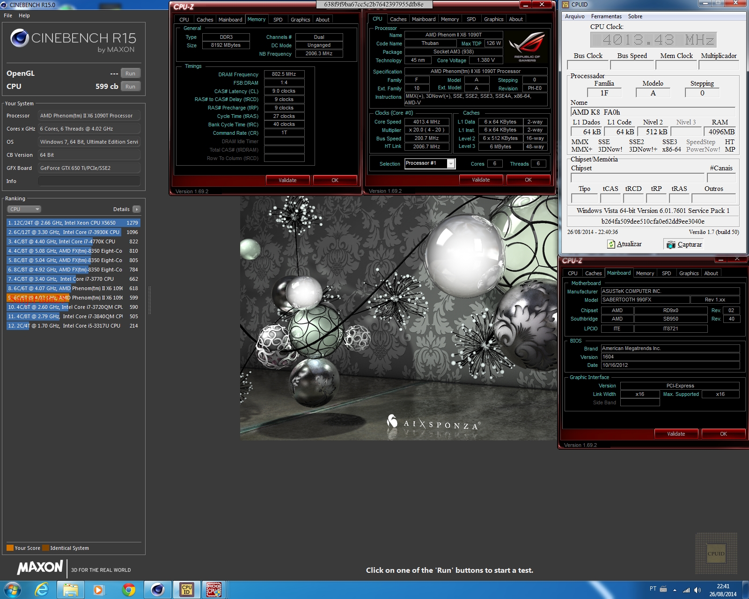This screenshot has height=599, width=749.
Task: Click OK in the Memory CPU-Z window
Action: pos(335,180)
